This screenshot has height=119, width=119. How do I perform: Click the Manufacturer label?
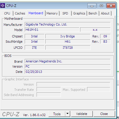pos(13,25)
